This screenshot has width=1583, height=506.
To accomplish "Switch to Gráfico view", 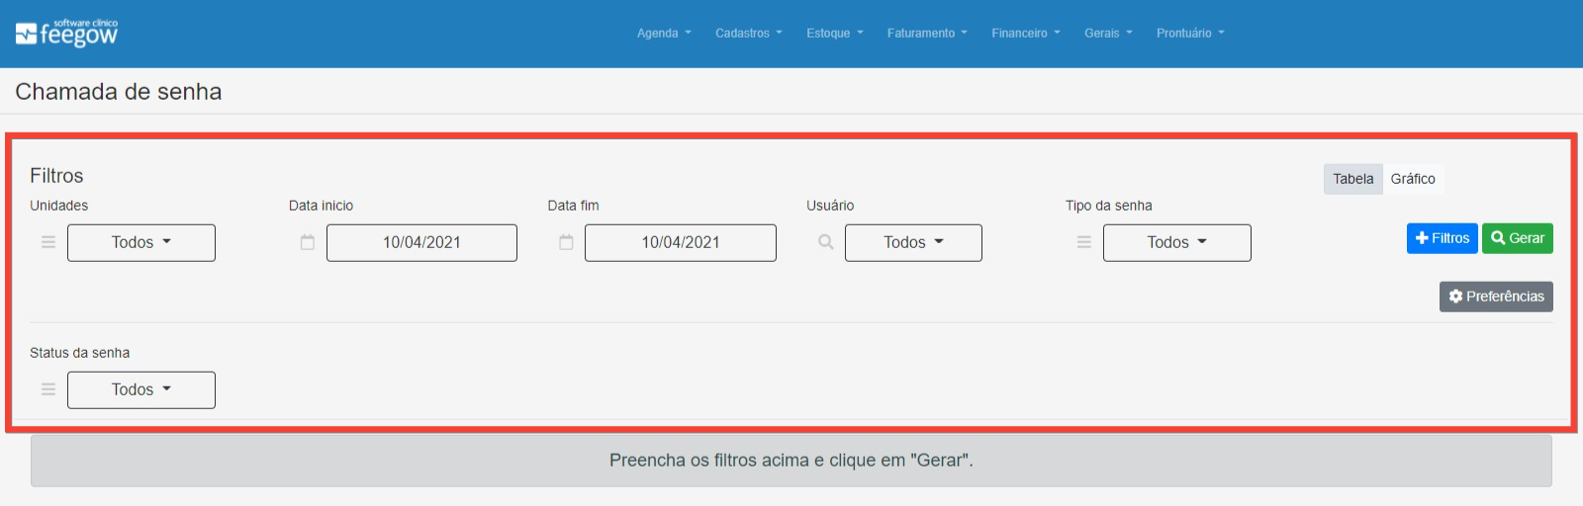I will tap(1413, 179).
